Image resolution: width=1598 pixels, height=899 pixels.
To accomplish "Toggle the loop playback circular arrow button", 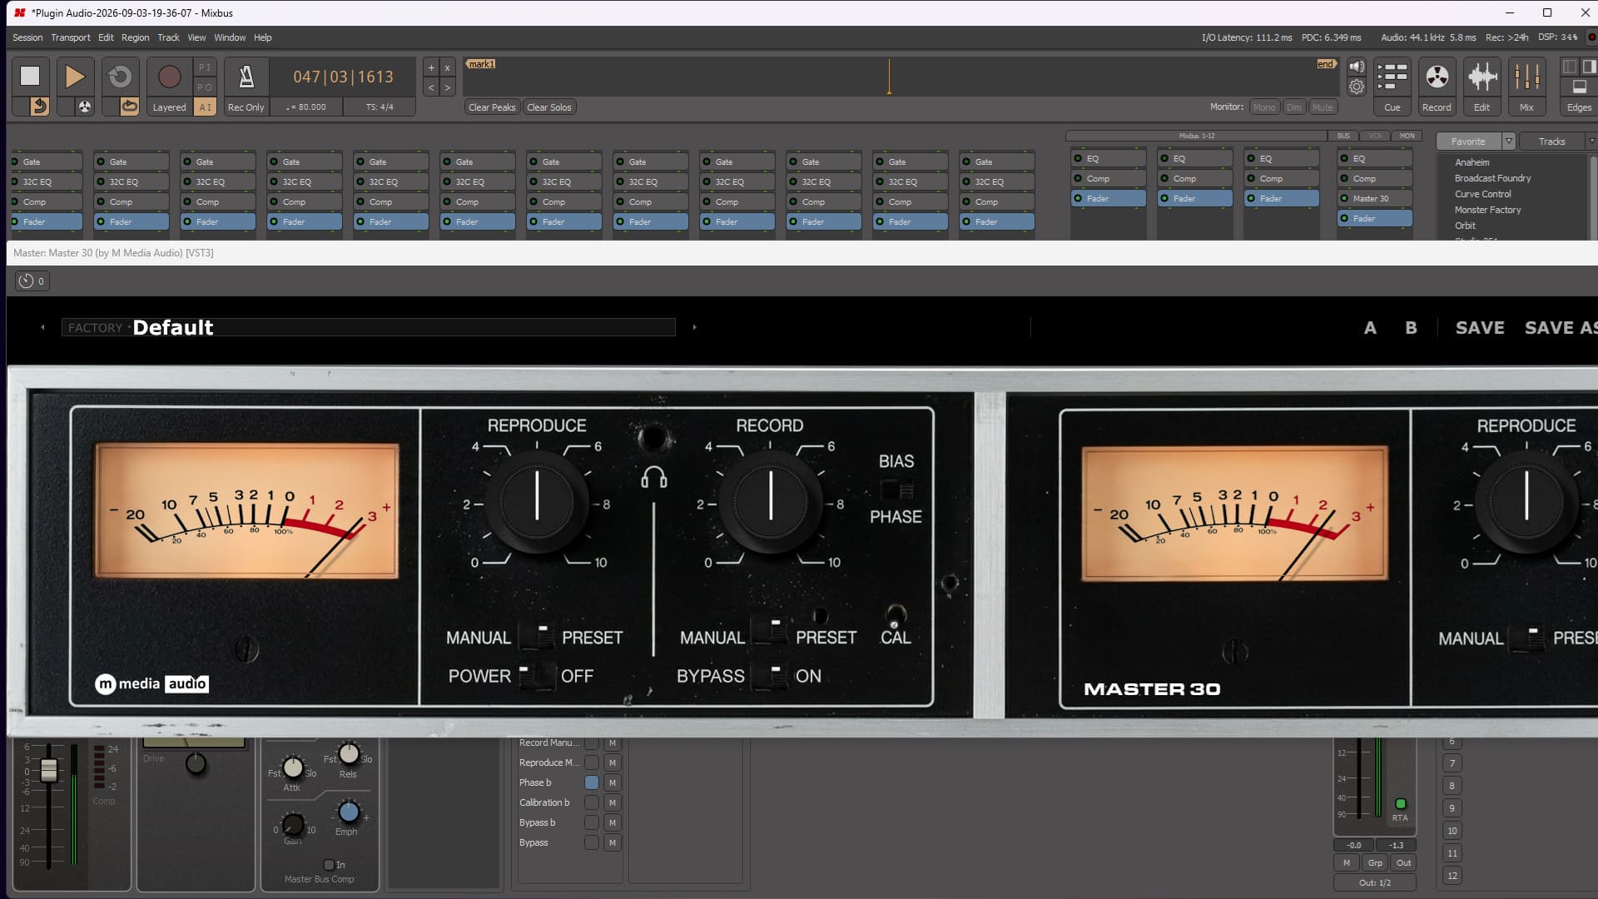I will tap(120, 77).
